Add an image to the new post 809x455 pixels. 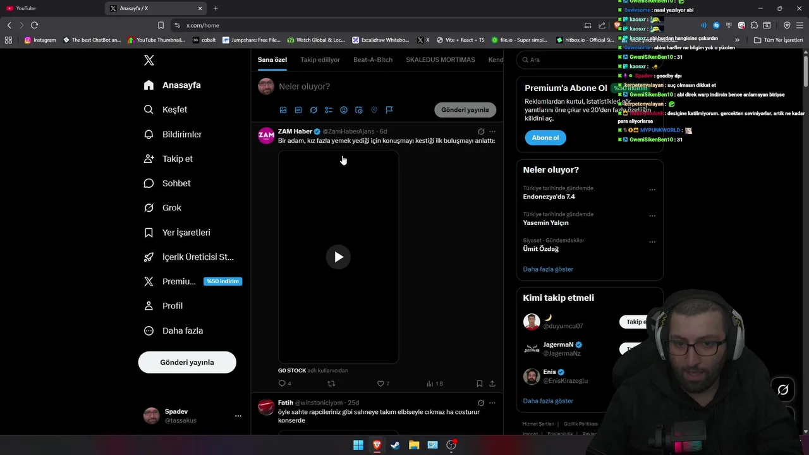(283, 110)
